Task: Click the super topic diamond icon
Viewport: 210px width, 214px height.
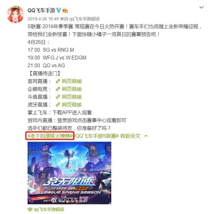Action: [x=30, y=210]
